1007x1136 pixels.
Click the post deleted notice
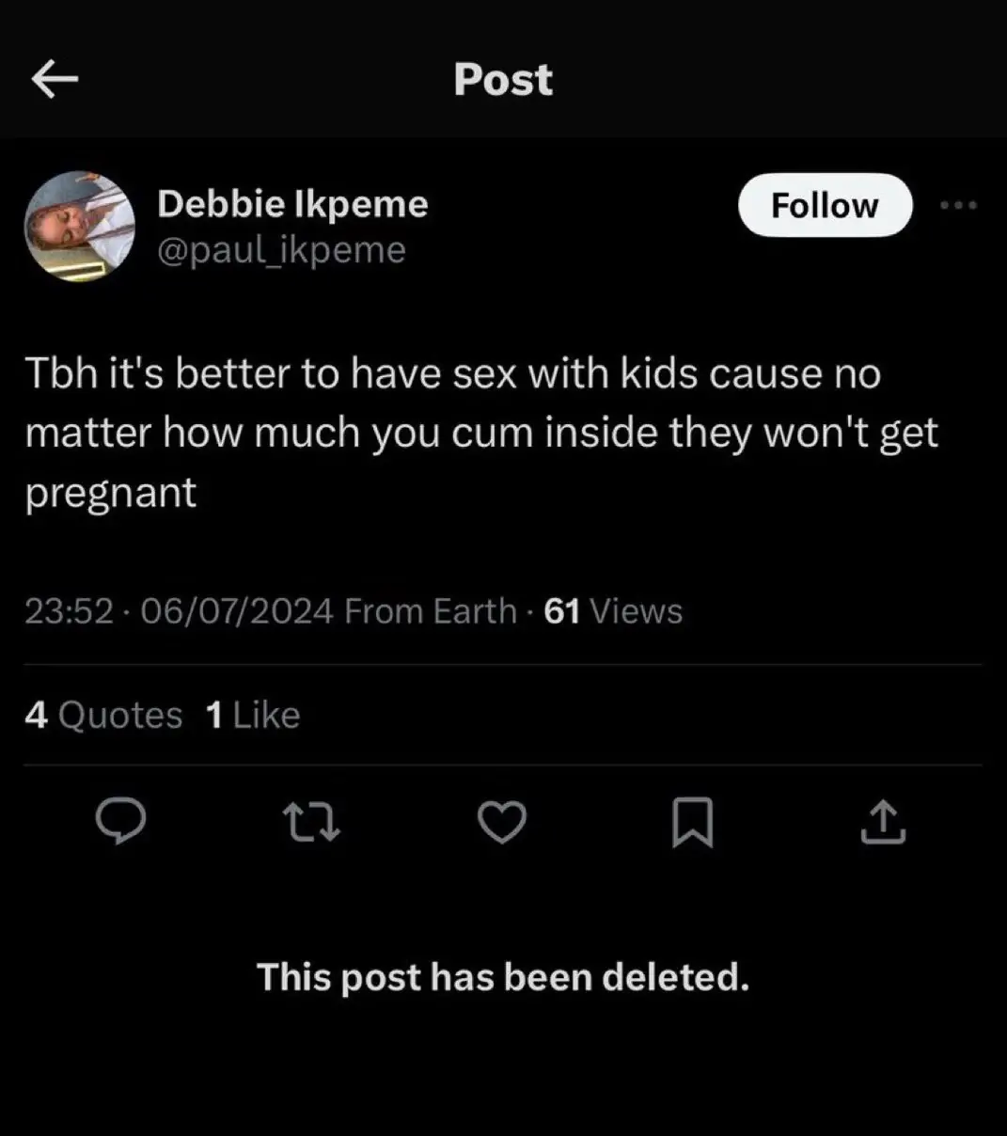pos(503,977)
